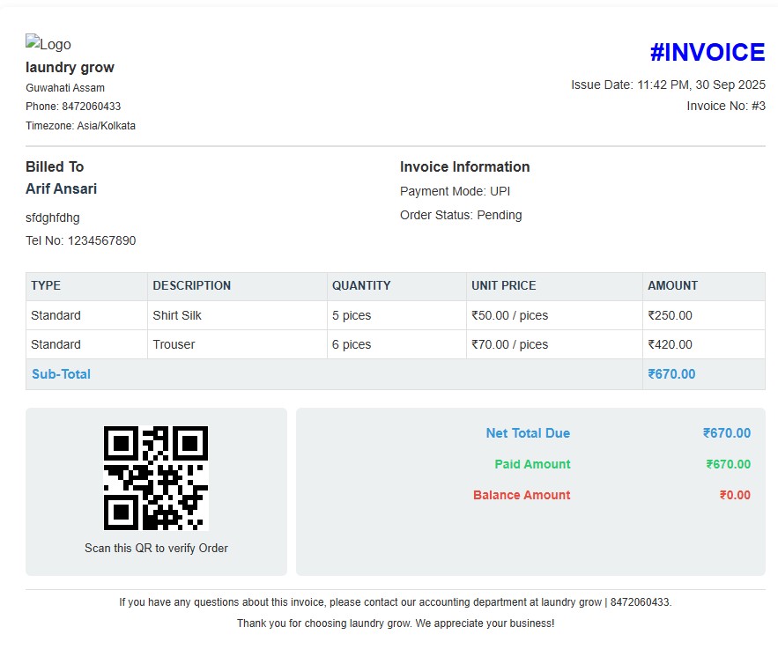Click the ₹250.00 amount cell
Image resolution: width=778 pixels, height=649 pixels.
tap(704, 315)
